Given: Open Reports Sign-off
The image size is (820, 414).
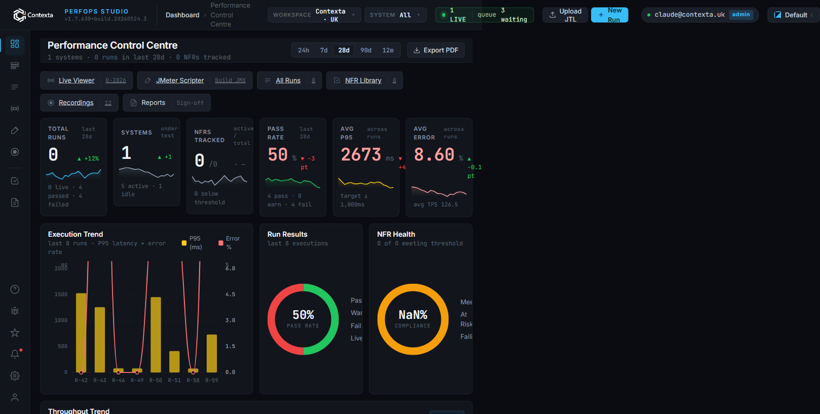Looking at the screenshot, I should click(167, 103).
